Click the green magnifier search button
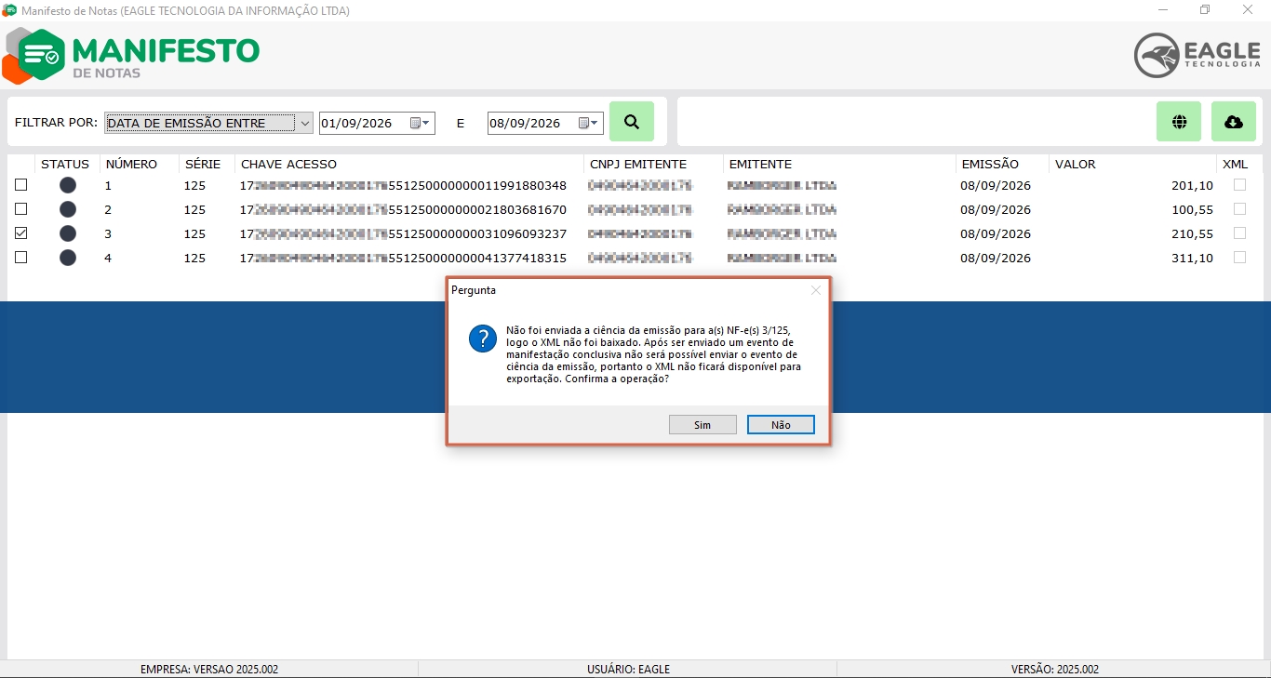Image resolution: width=1271 pixels, height=678 pixels. [632, 122]
